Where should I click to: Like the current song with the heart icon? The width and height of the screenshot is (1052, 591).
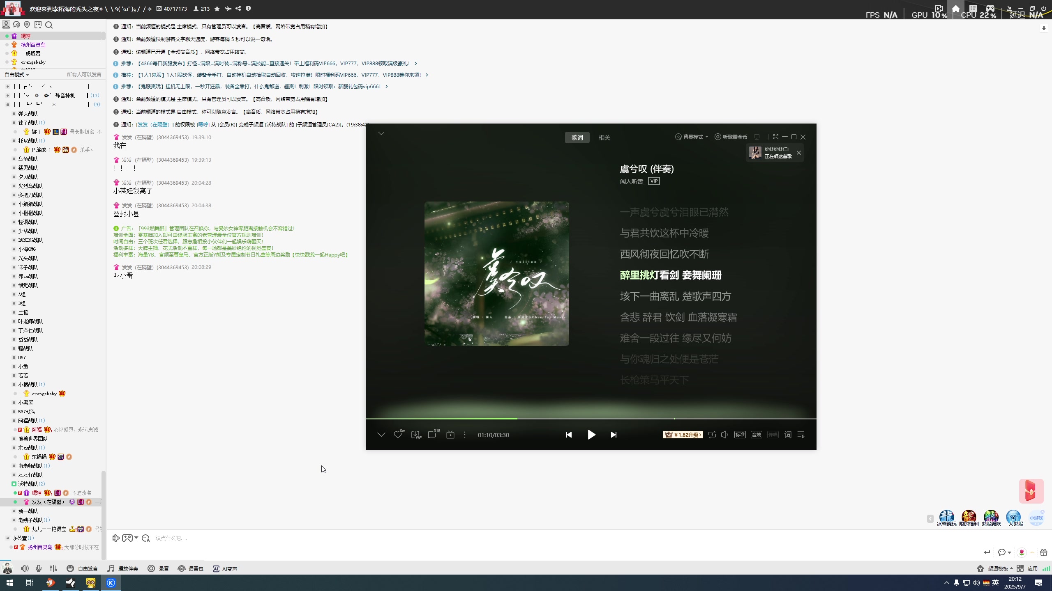(x=398, y=434)
